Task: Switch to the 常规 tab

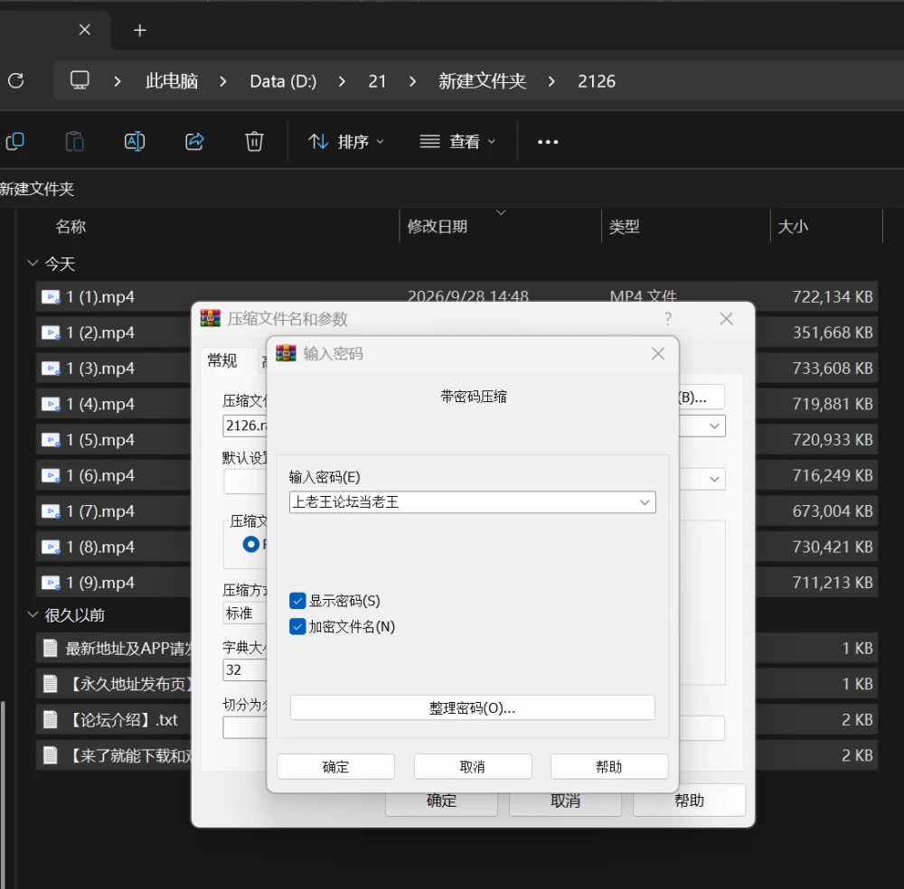Action: point(222,360)
